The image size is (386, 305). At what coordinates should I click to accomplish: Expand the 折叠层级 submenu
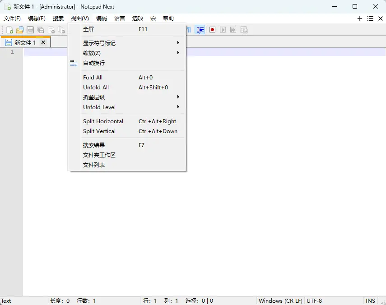pos(127,97)
